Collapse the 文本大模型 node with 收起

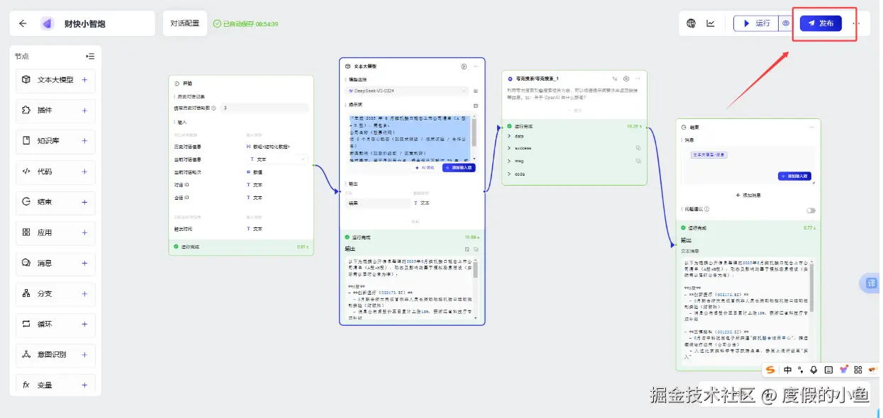(x=412, y=221)
